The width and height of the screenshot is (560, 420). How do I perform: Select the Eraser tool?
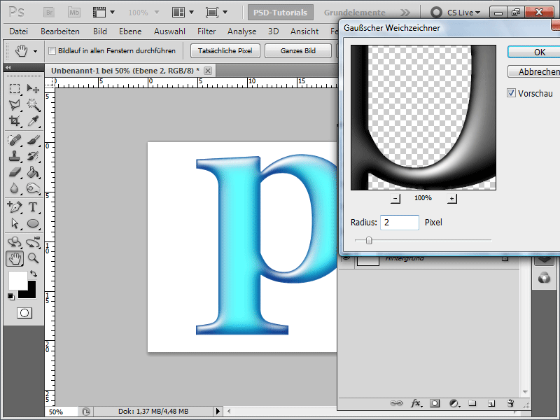tap(15, 172)
